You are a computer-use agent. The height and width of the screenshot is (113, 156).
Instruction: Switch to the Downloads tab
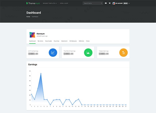pos(48,41)
